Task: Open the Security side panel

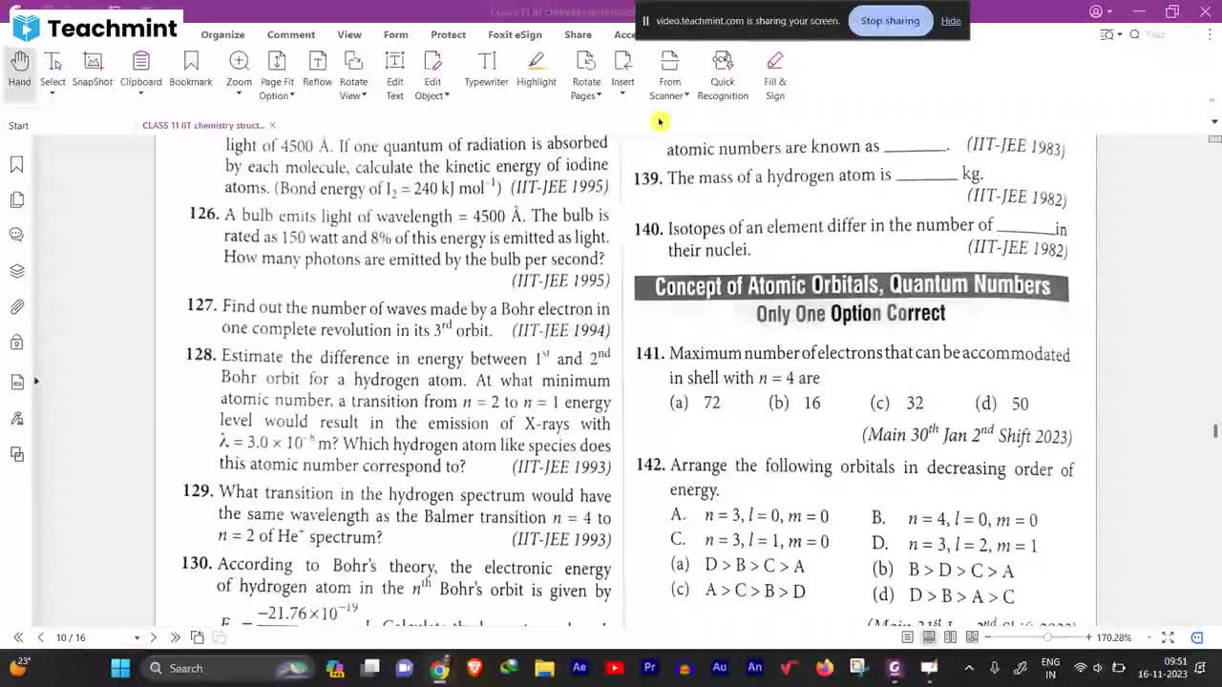Action: (16, 343)
